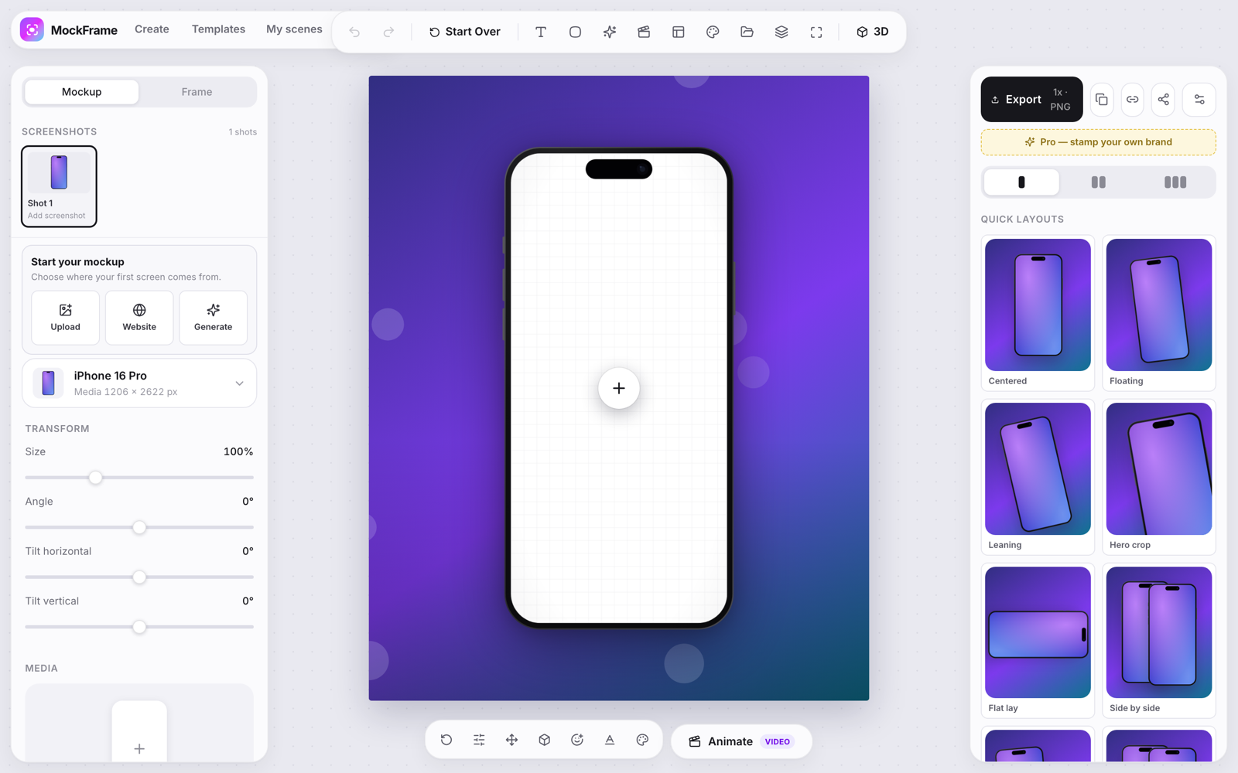
Task: Apply the Side by side quick layout
Action: click(1159, 641)
